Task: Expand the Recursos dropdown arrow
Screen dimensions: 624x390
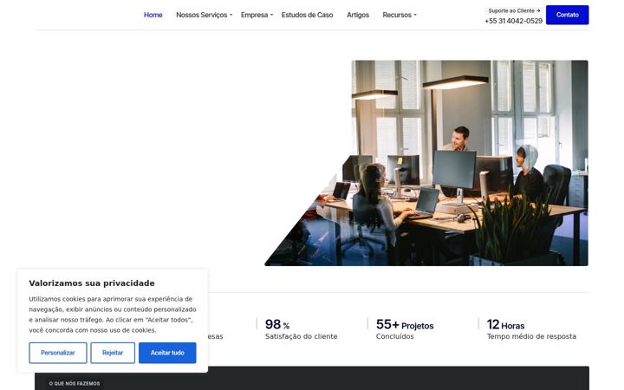Action: [415, 15]
